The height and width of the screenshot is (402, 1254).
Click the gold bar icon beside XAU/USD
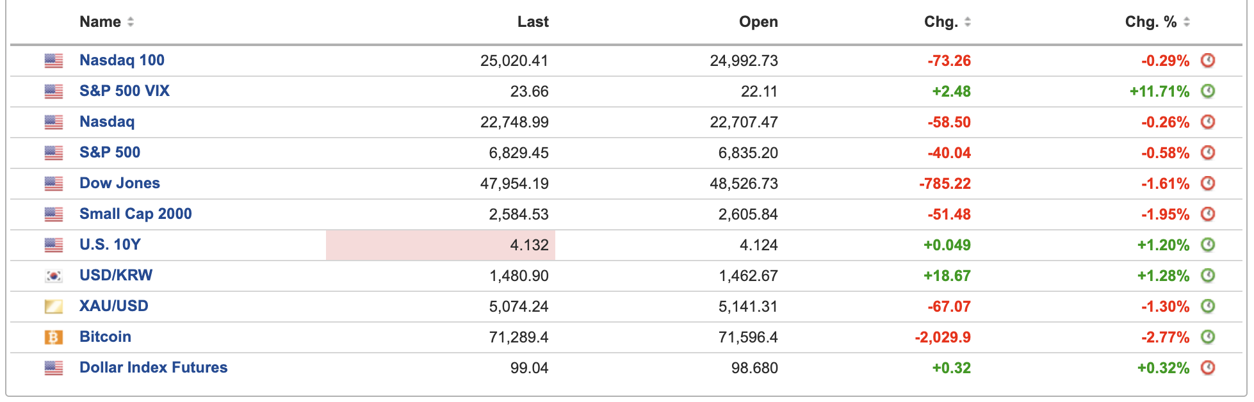[54, 307]
